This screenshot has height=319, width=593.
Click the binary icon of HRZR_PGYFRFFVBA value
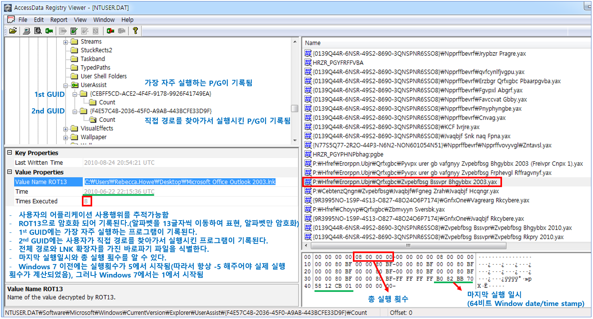point(308,62)
